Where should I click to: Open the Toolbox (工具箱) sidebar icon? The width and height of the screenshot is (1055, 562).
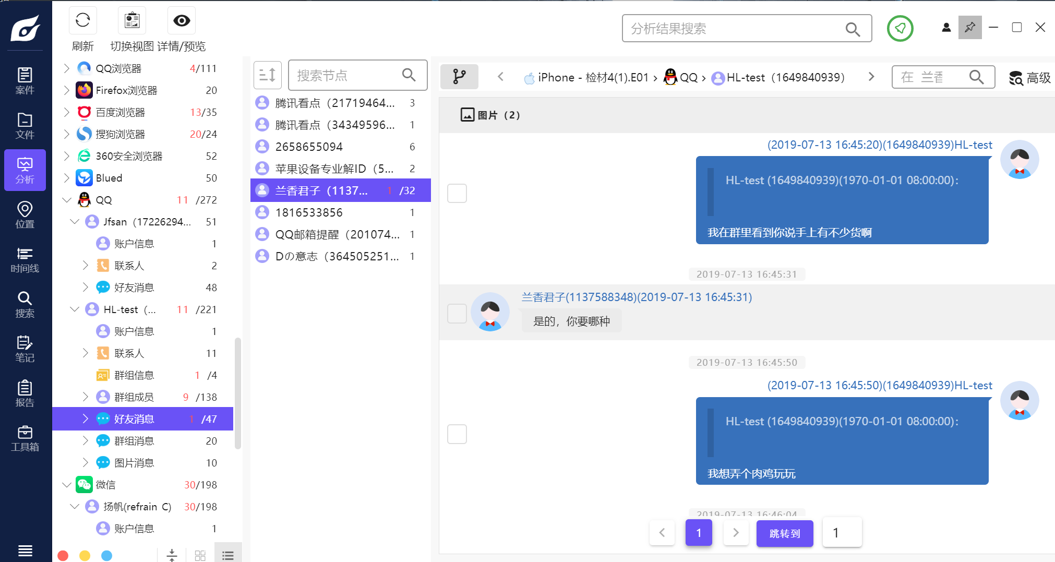coord(25,438)
